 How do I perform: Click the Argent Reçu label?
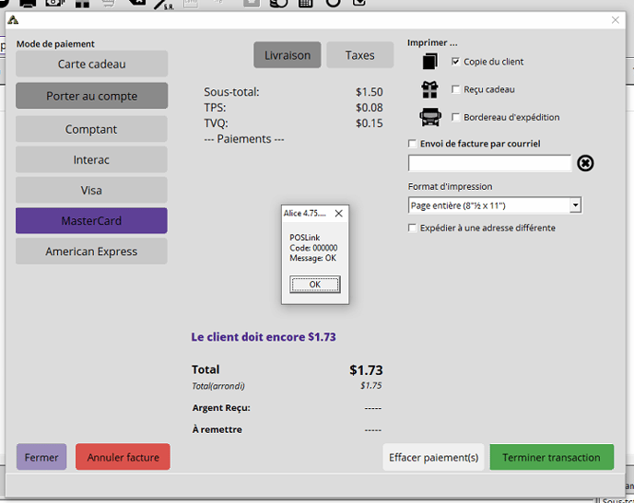221,408
